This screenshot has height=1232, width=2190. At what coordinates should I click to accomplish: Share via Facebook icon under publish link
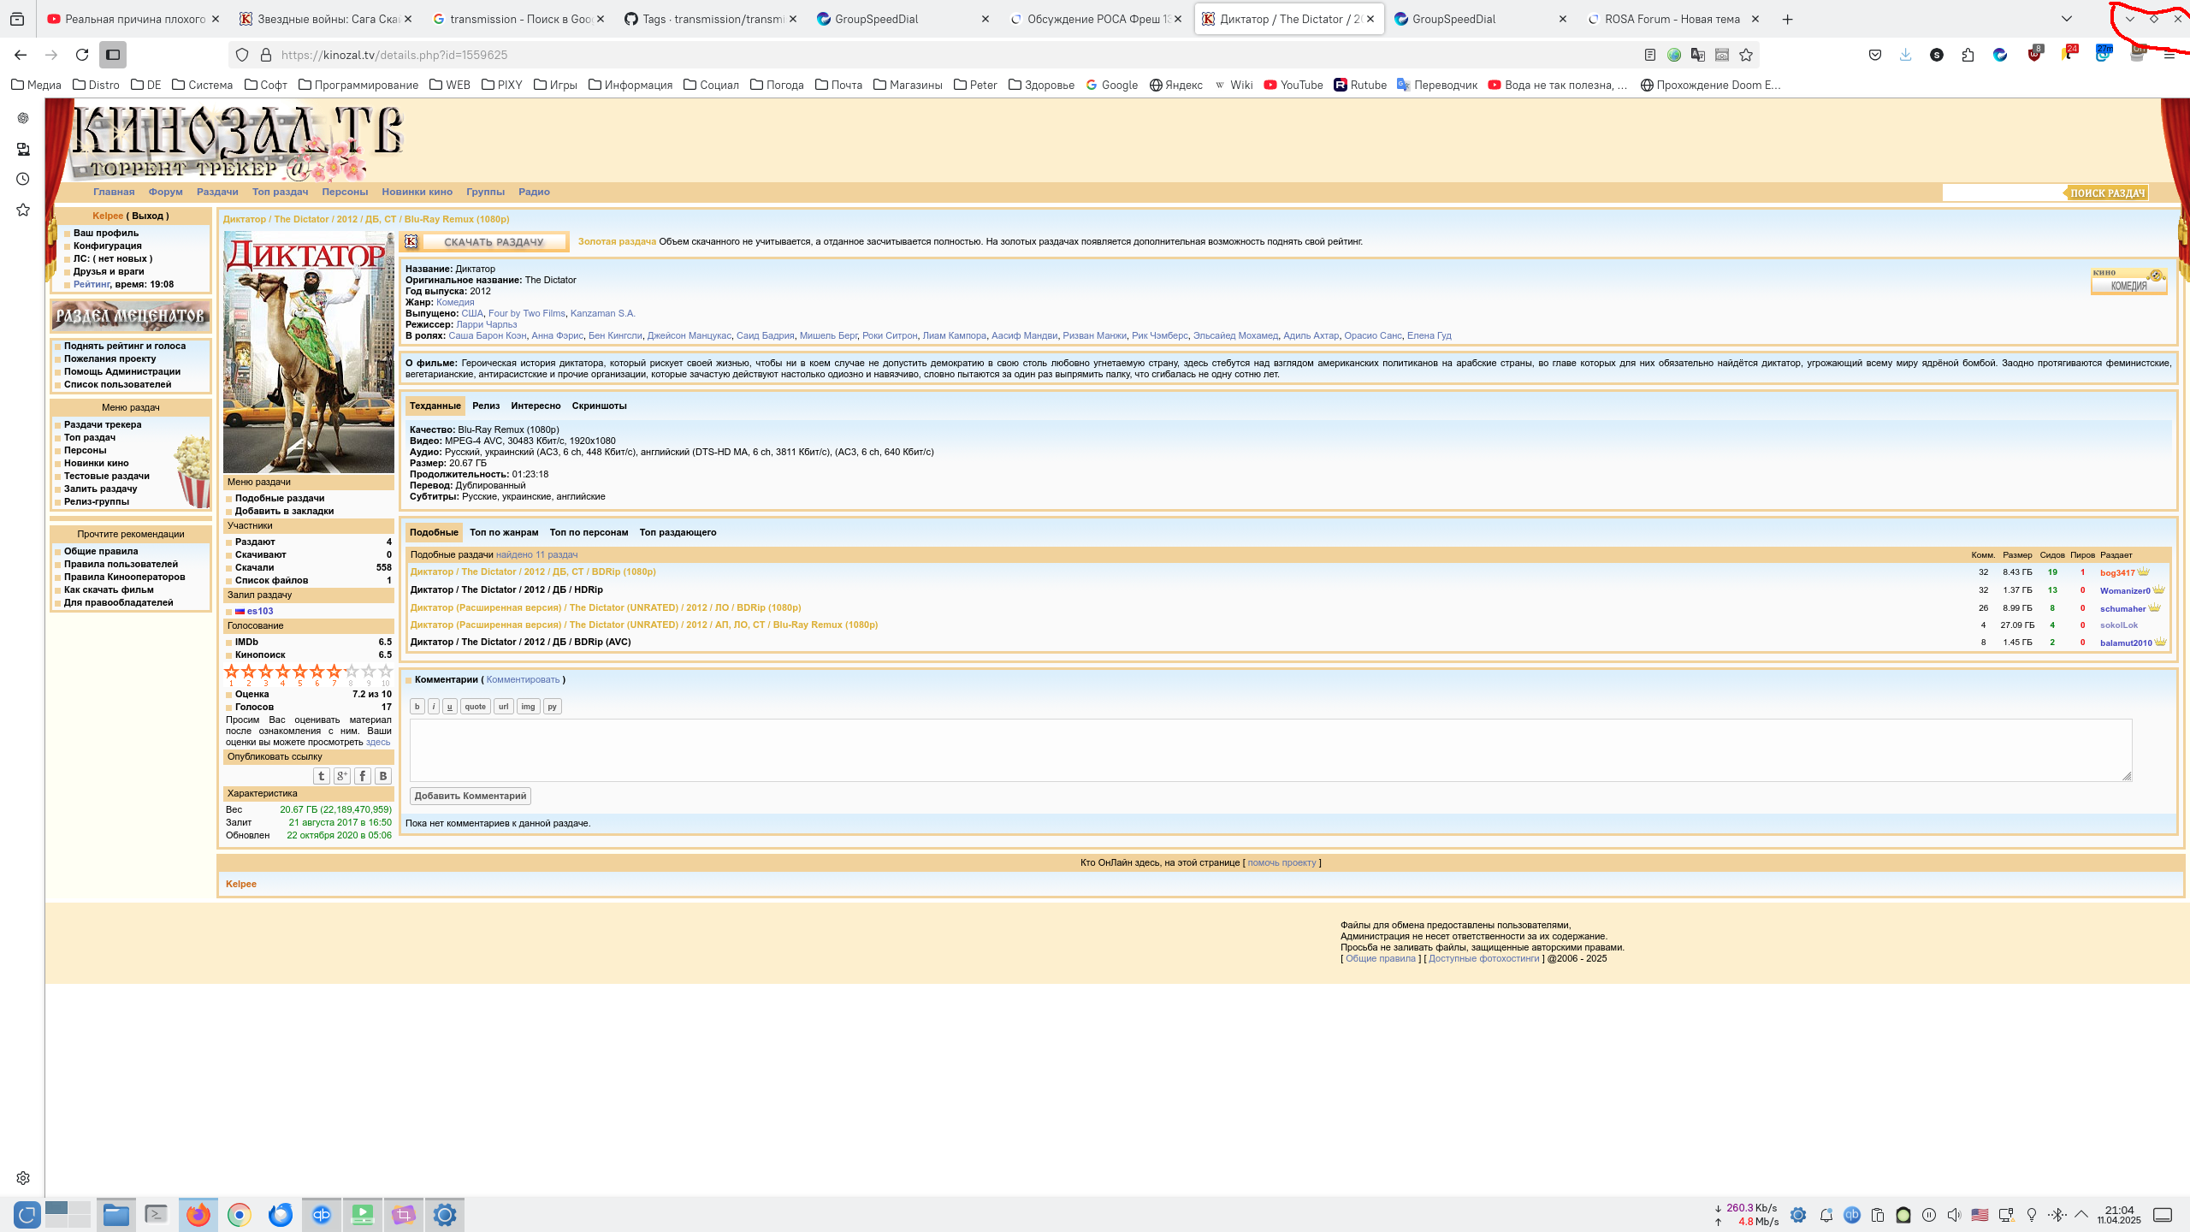362,776
